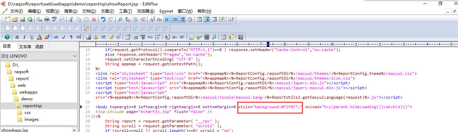Undo the last edit
This screenshot has height=132, width=458.
(x=103, y=19)
